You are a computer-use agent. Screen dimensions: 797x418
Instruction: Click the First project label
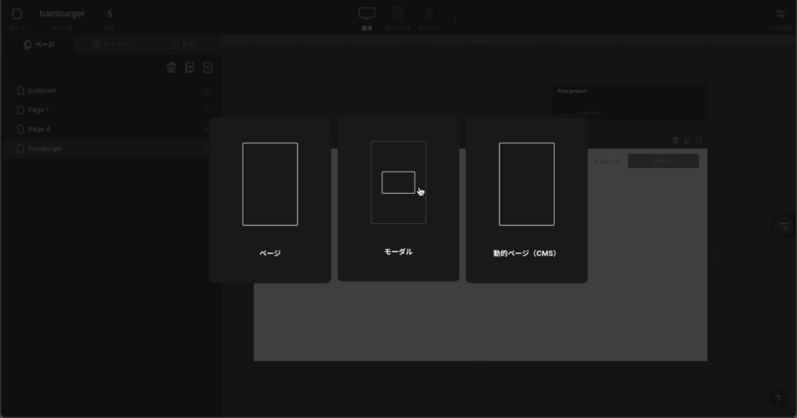click(x=572, y=91)
